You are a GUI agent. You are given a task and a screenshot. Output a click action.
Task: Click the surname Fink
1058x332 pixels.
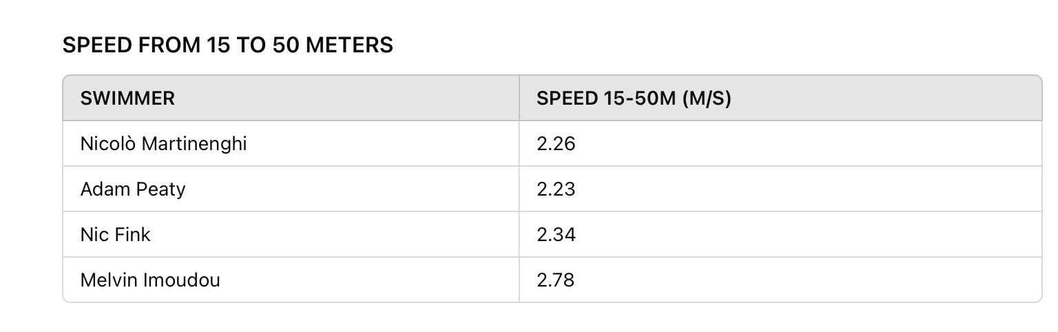[x=132, y=234]
